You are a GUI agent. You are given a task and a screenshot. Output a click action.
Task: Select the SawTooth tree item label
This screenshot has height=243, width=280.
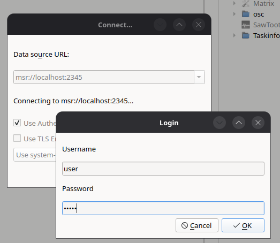[x=267, y=25]
